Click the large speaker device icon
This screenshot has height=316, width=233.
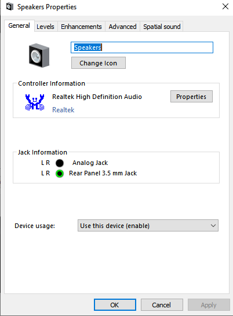[x=39, y=56]
